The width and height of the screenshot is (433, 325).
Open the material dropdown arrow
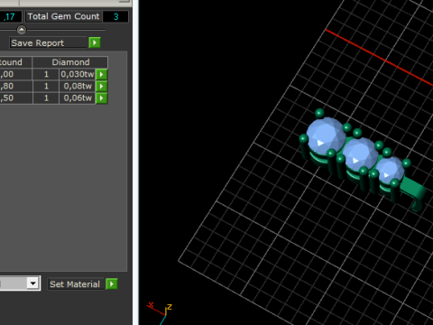(32, 283)
